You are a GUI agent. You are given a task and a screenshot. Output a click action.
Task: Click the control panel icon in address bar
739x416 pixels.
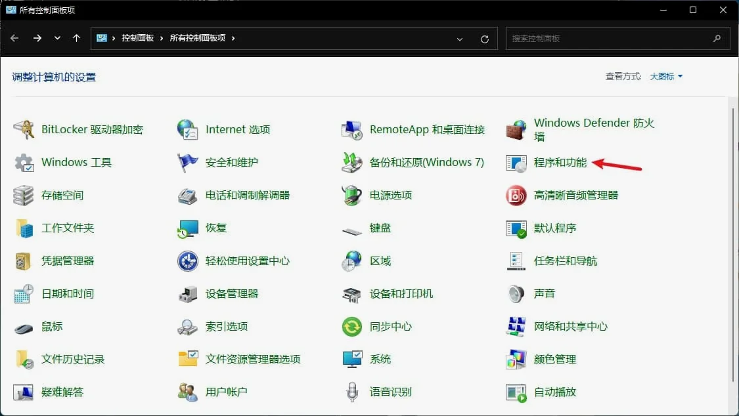pos(101,38)
